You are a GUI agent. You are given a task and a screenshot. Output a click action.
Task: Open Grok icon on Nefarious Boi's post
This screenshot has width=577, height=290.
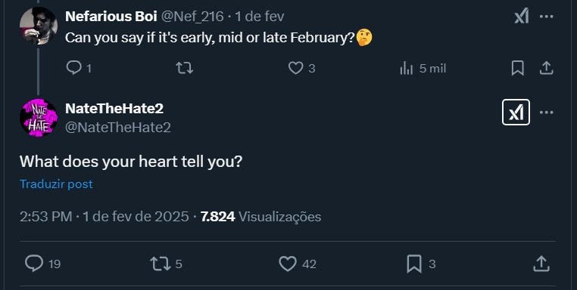click(522, 16)
